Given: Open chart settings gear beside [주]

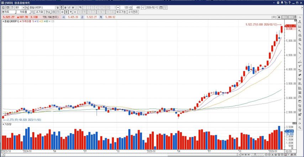Looking at the screenshot, I should click(x=279, y=17).
